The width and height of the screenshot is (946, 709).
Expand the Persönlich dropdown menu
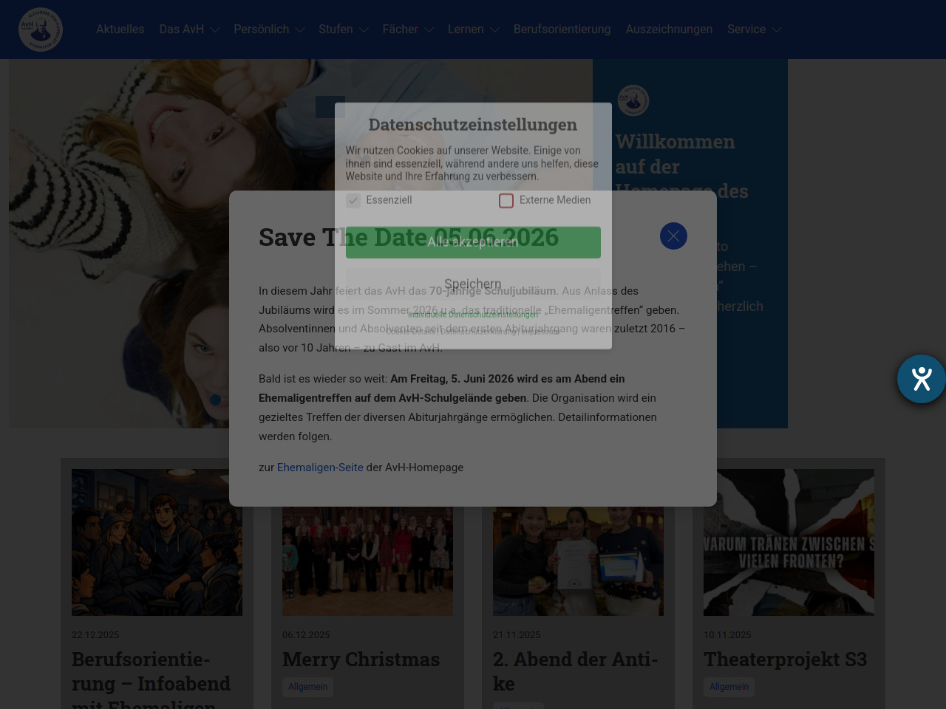pyautogui.click(x=269, y=30)
